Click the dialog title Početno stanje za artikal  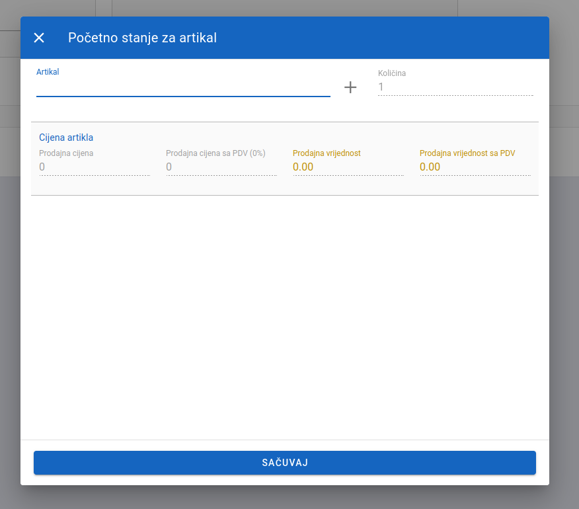(x=143, y=38)
